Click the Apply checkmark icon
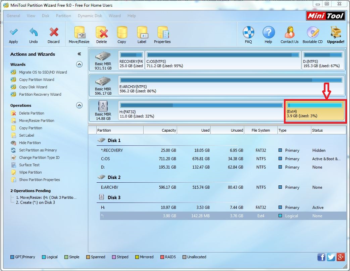The width and height of the screenshot is (350, 271). coord(13,33)
